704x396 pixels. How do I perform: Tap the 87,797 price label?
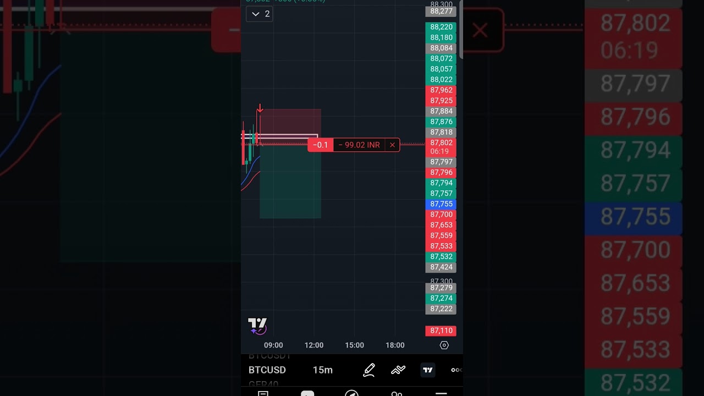441,162
